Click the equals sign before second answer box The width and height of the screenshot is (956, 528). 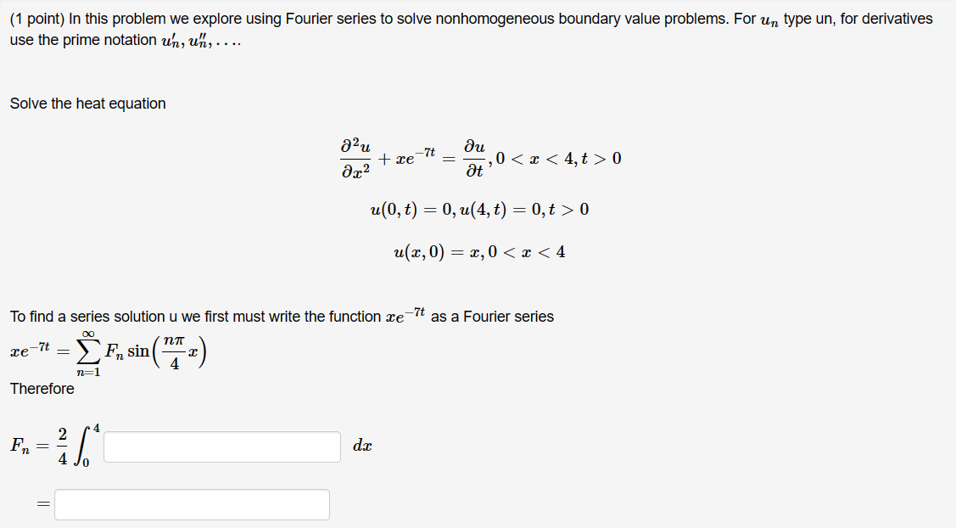click(42, 504)
